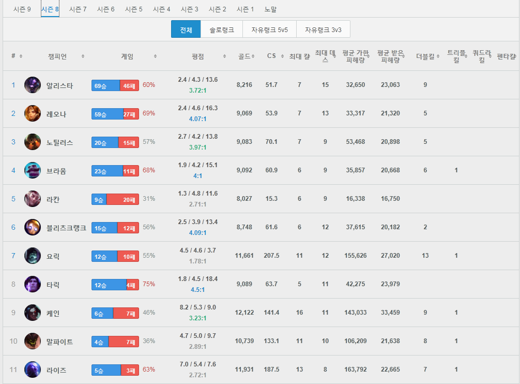Open Malphite's champion portrait
520x384 pixels.
[32, 341]
